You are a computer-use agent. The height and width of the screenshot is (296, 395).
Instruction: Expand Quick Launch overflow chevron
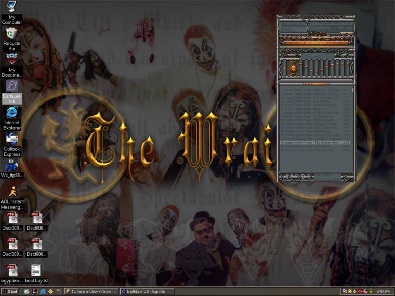pos(58,291)
